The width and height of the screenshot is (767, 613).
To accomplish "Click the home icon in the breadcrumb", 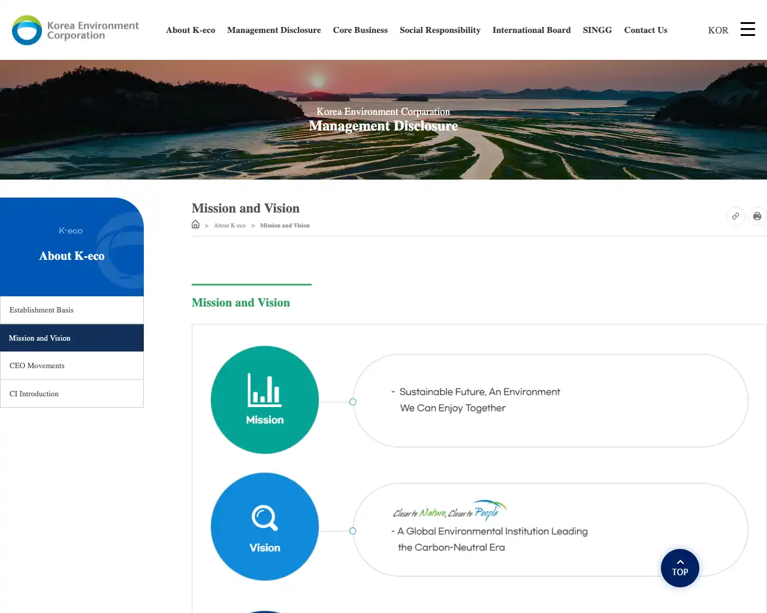I will (195, 223).
